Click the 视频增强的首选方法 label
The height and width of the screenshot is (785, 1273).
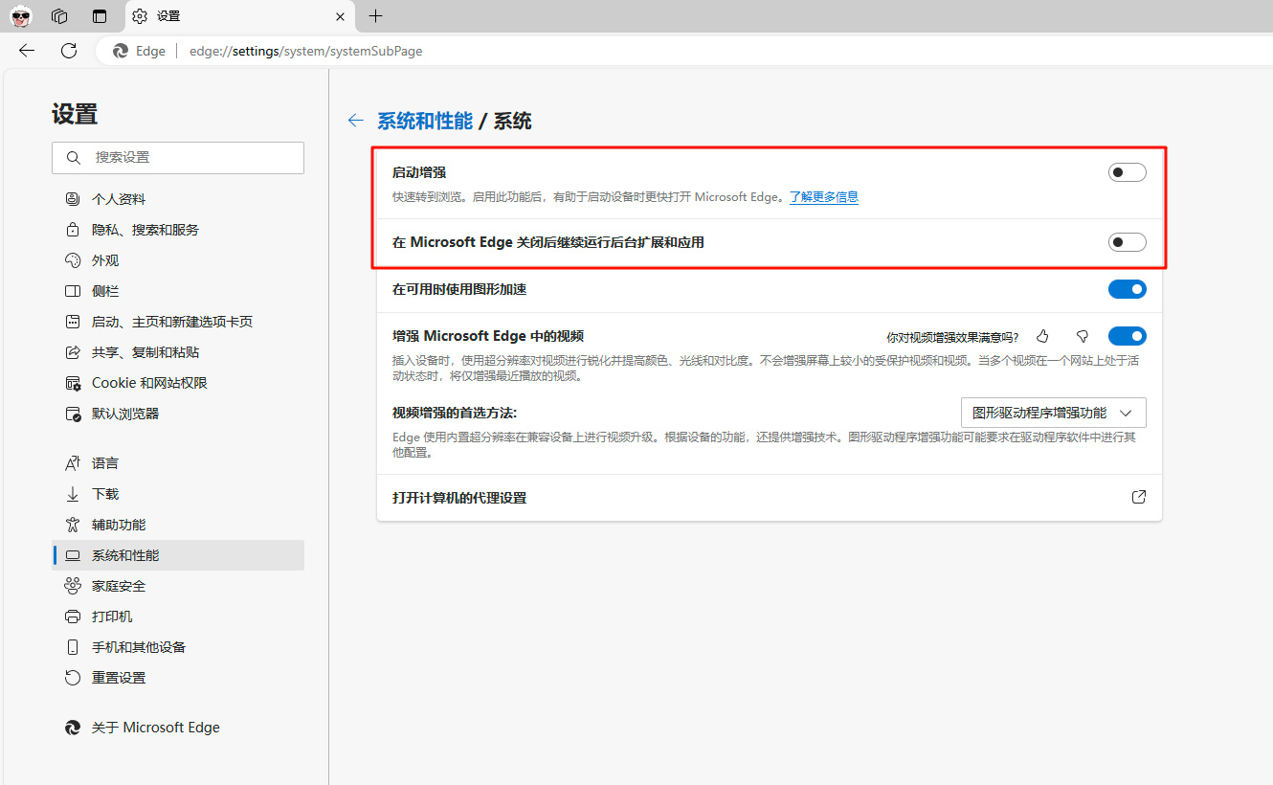tap(455, 413)
